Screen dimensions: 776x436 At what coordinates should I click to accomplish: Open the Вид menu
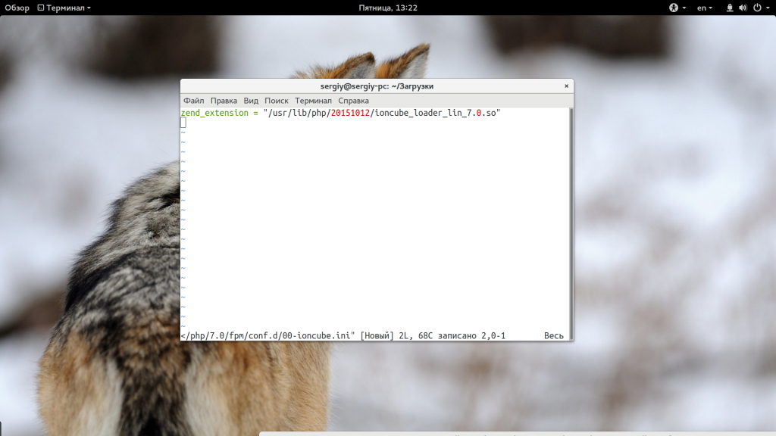(x=251, y=101)
